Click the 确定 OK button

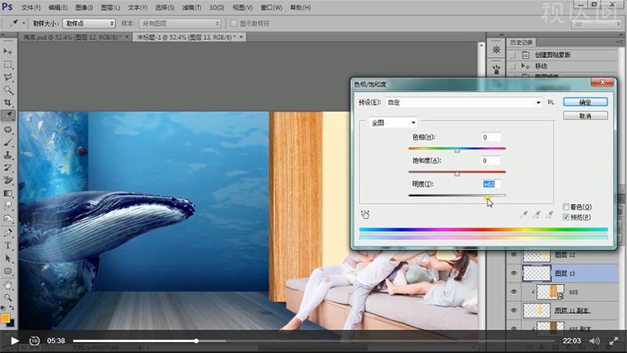[585, 102]
